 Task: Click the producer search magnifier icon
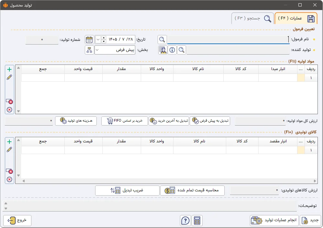tap(182, 50)
